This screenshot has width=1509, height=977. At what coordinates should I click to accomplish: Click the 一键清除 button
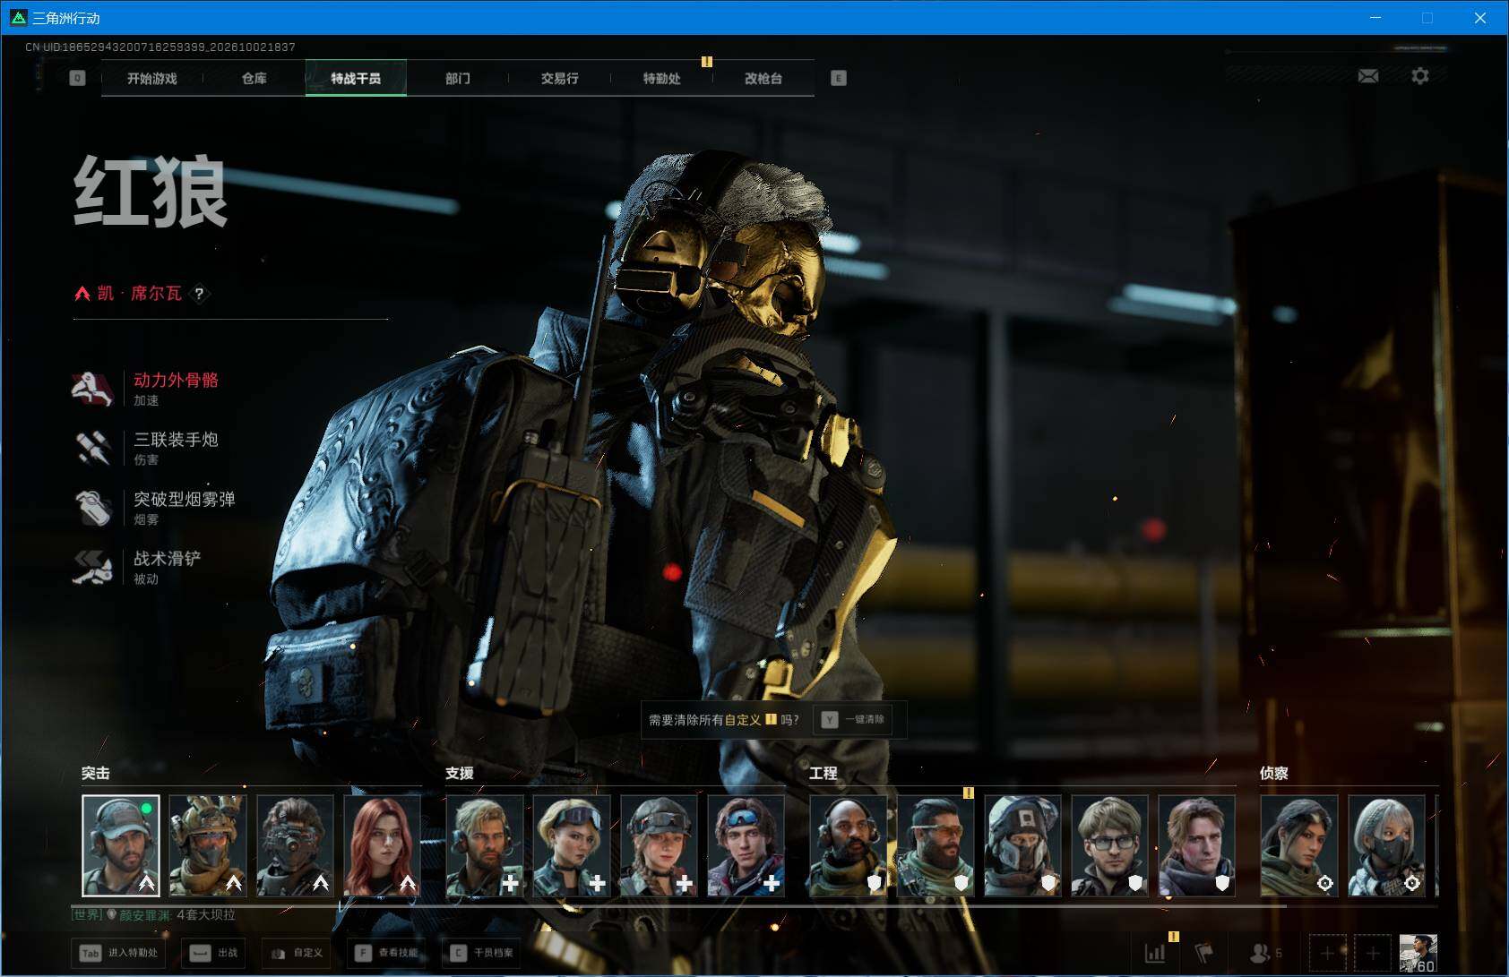click(x=854, y=720)
